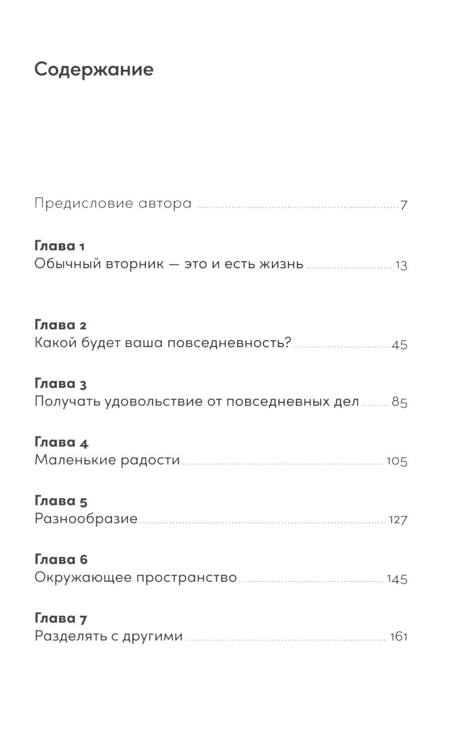Click page number 45
The image size is (465, 745).
coord(399,345)
